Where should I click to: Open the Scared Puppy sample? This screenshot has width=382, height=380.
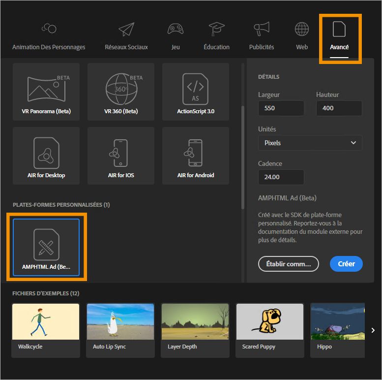pyautogui.click(x=270, y=330)
